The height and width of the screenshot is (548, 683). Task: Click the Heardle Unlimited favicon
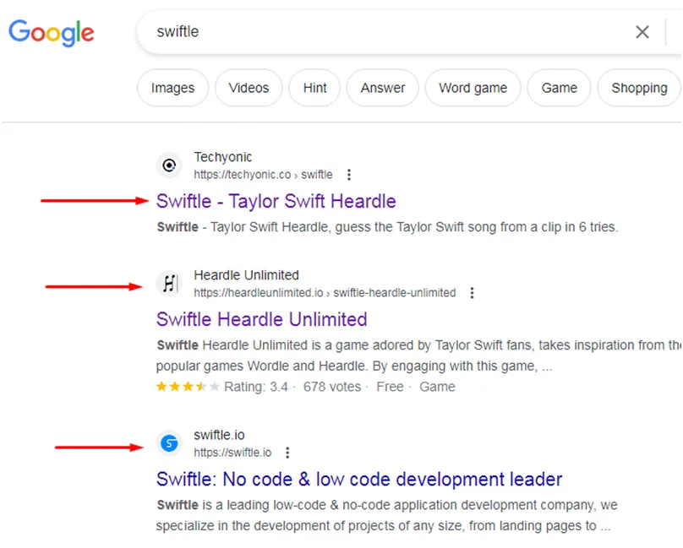coord(169,284)
